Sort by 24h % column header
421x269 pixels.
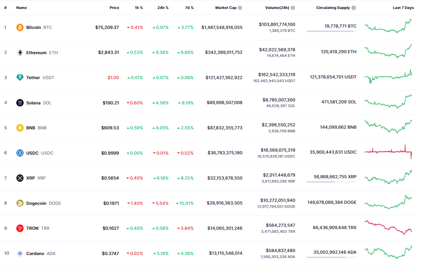pos(163,8)
